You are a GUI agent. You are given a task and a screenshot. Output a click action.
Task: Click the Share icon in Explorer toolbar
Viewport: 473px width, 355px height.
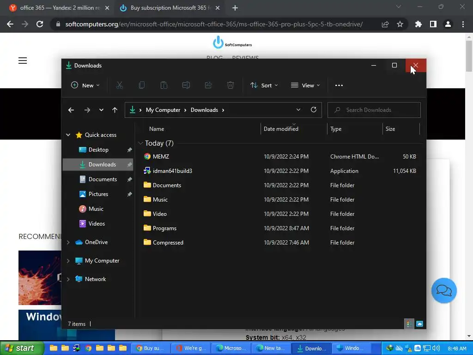[208, 86]
